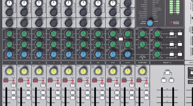This screenshot has height=106, width=193.
Task: Click the blue FX TYPE selector knob
Action: [150, 23]
